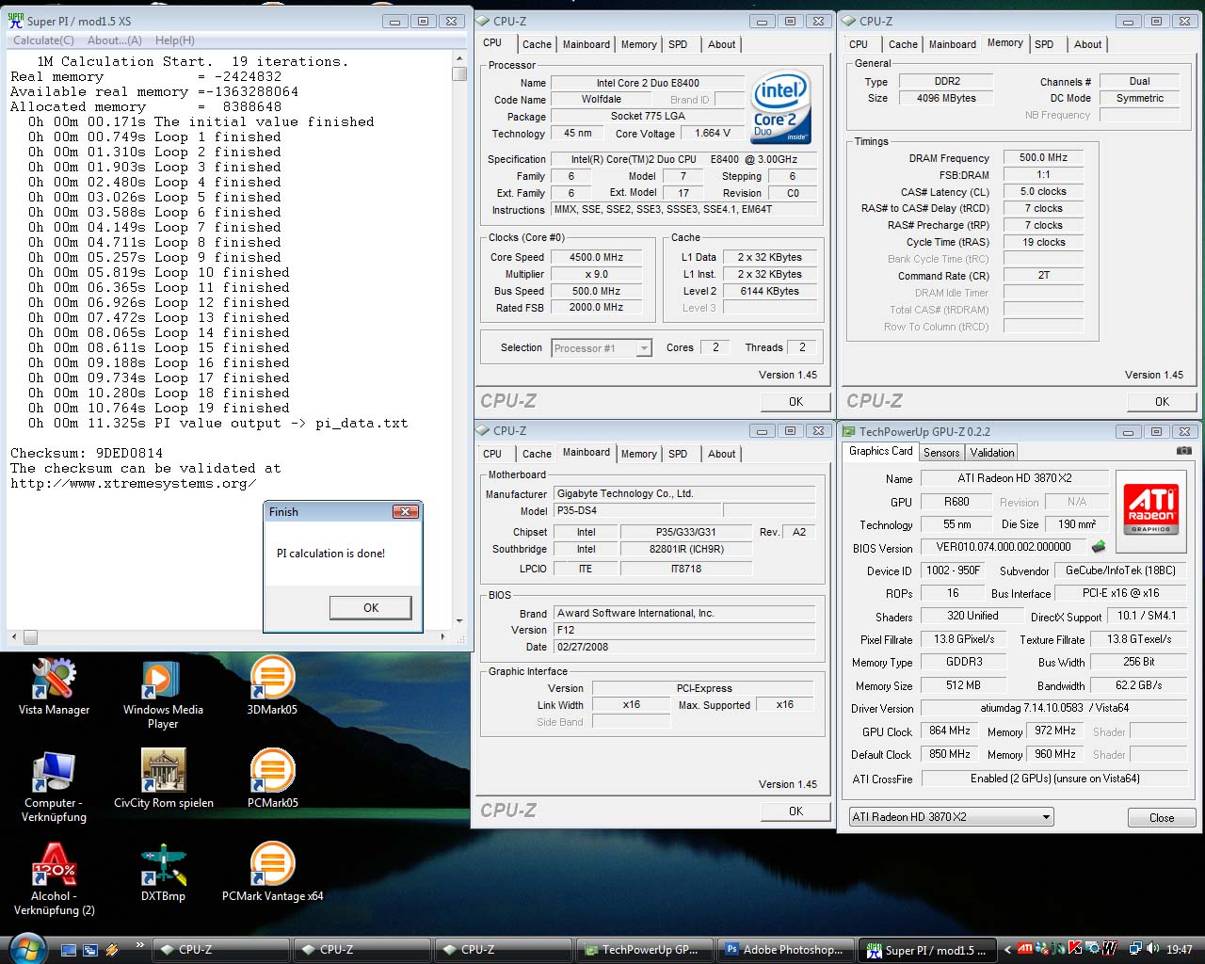1205x964 pixels.
Task: Close the Finish dialog with red X
Action: tap(405, 511)
